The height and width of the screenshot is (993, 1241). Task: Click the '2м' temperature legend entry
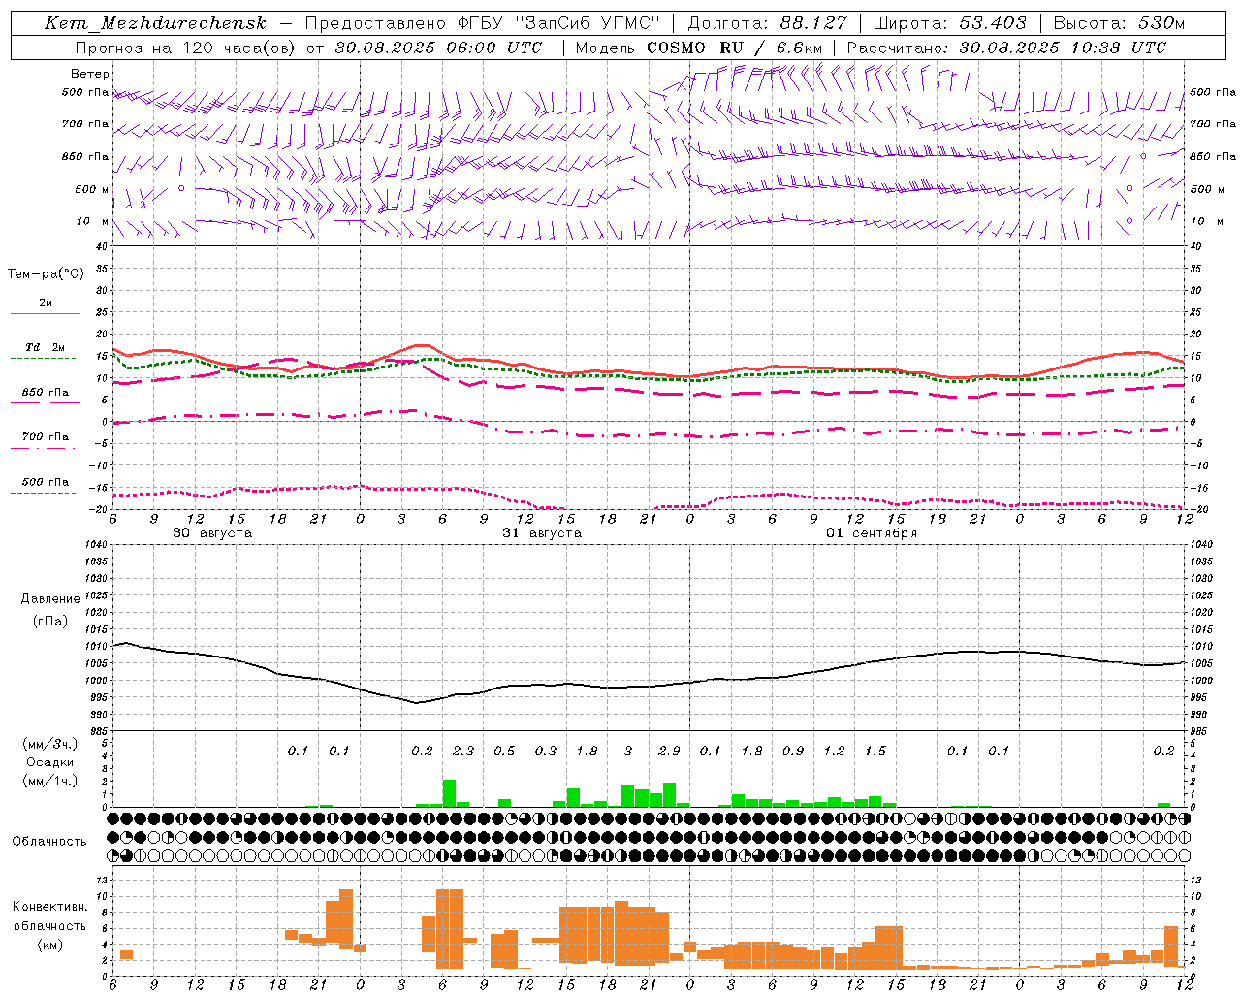(x=46, y=304)
